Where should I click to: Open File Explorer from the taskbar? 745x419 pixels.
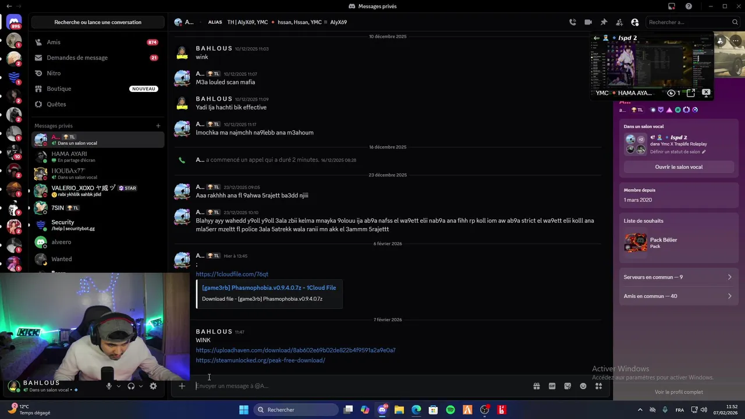399,410
